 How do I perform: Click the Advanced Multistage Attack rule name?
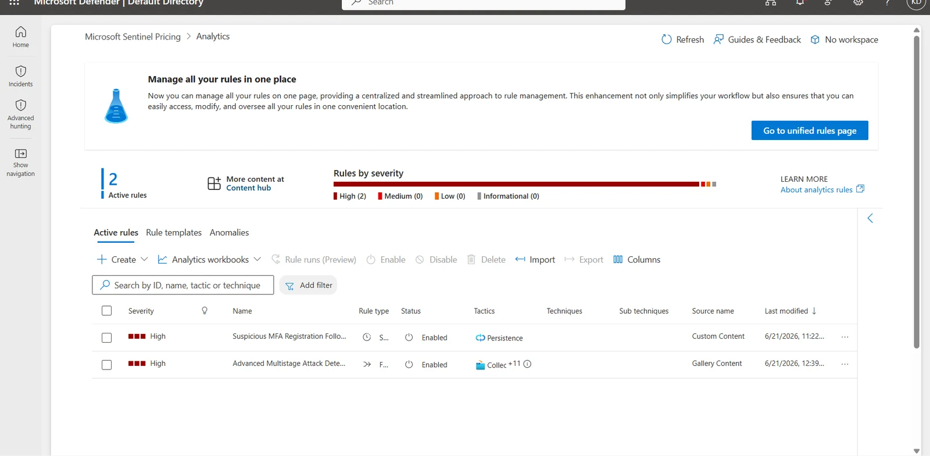click(289, 364)
